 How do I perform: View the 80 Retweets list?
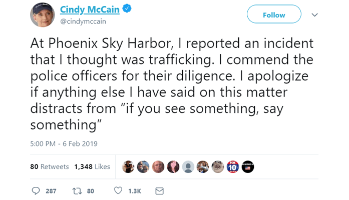49,166
